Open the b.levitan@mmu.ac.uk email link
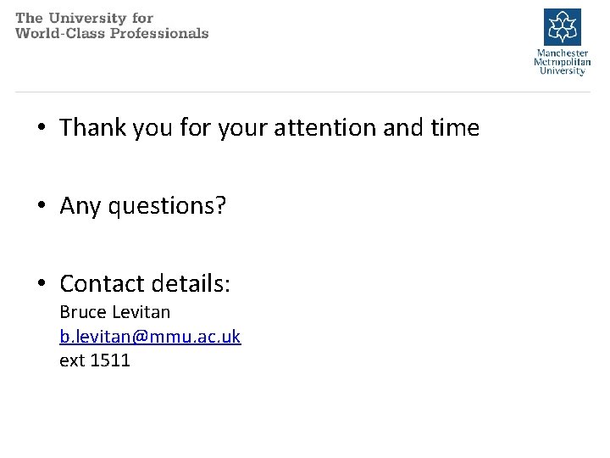 tap(150, 336)
